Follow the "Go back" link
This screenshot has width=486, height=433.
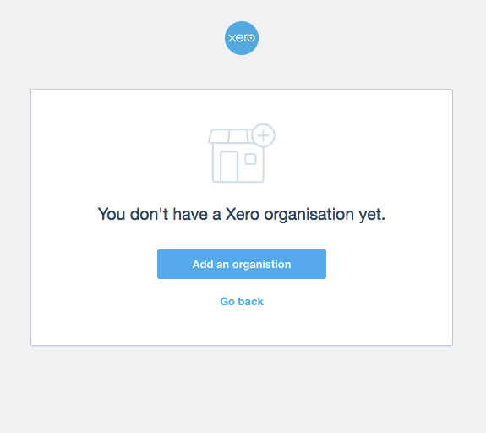pyautogui.click(x=242, y=301)
